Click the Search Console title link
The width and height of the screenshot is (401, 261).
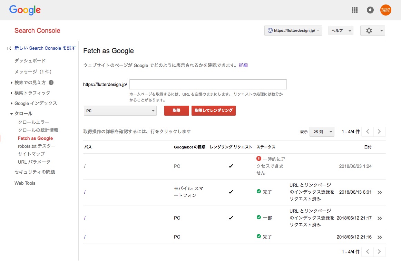pos(37,30)
